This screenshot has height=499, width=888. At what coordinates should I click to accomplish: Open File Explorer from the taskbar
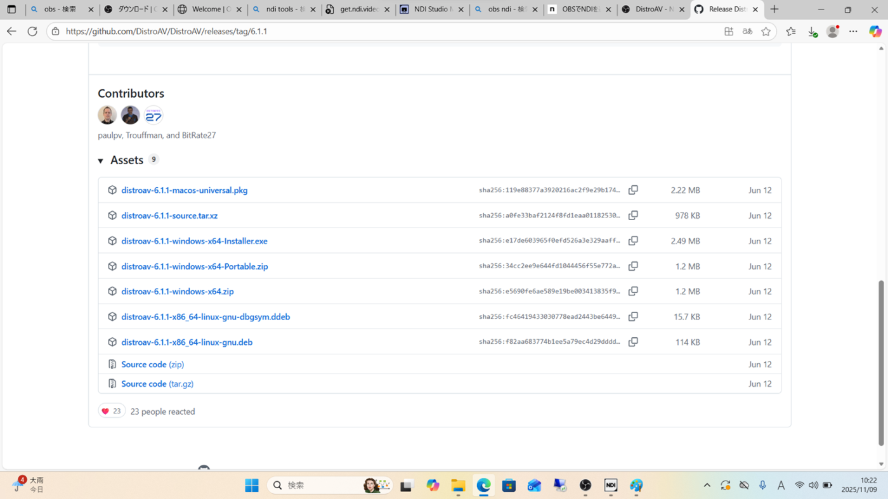point(458,485)
